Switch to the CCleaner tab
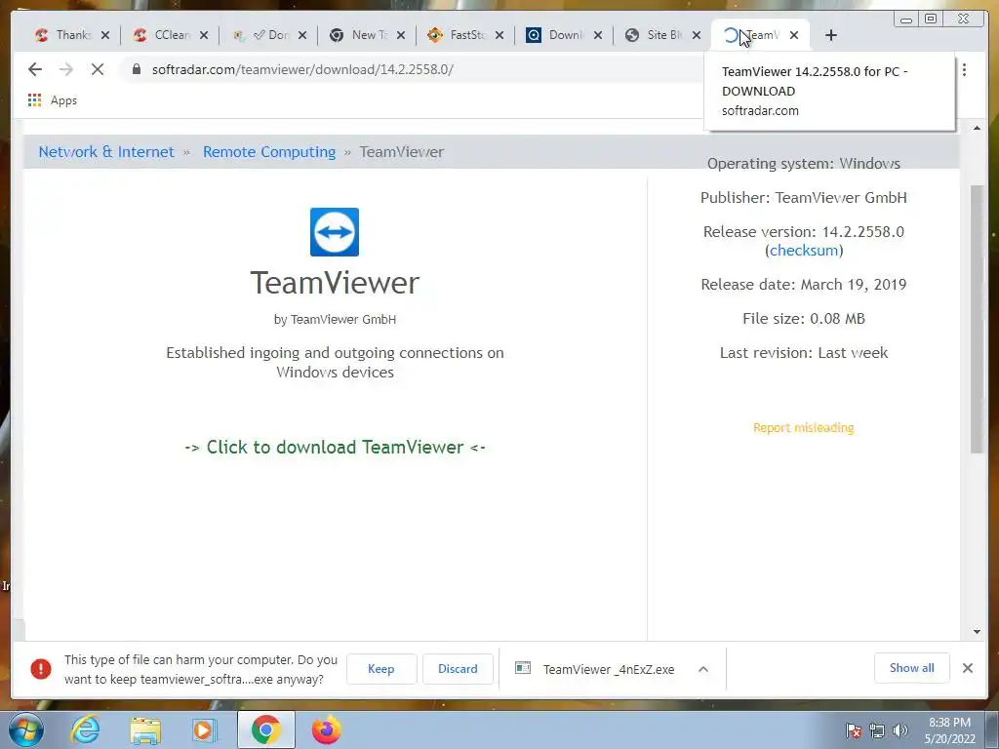999x749 pixels. (164, 35)
